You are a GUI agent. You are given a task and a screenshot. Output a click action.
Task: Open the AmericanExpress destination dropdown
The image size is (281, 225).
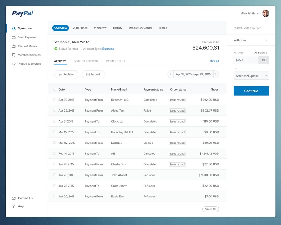[x=251, y=76]
